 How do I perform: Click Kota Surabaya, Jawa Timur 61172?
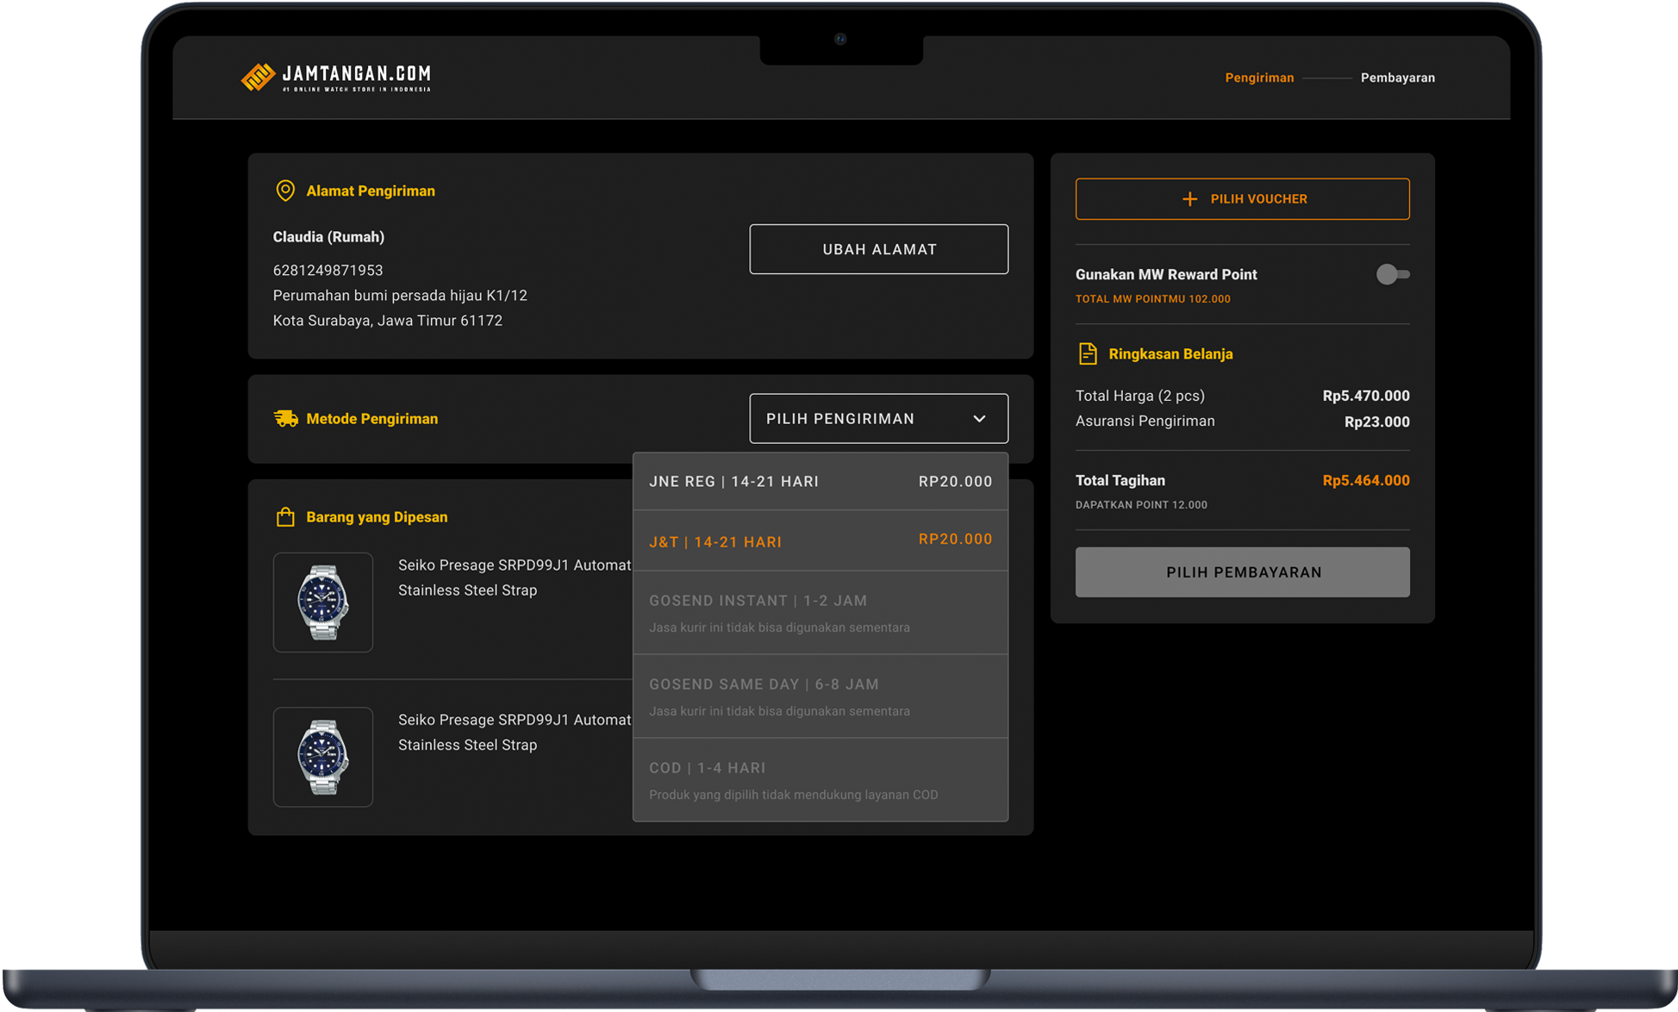[x=387, y=321]
